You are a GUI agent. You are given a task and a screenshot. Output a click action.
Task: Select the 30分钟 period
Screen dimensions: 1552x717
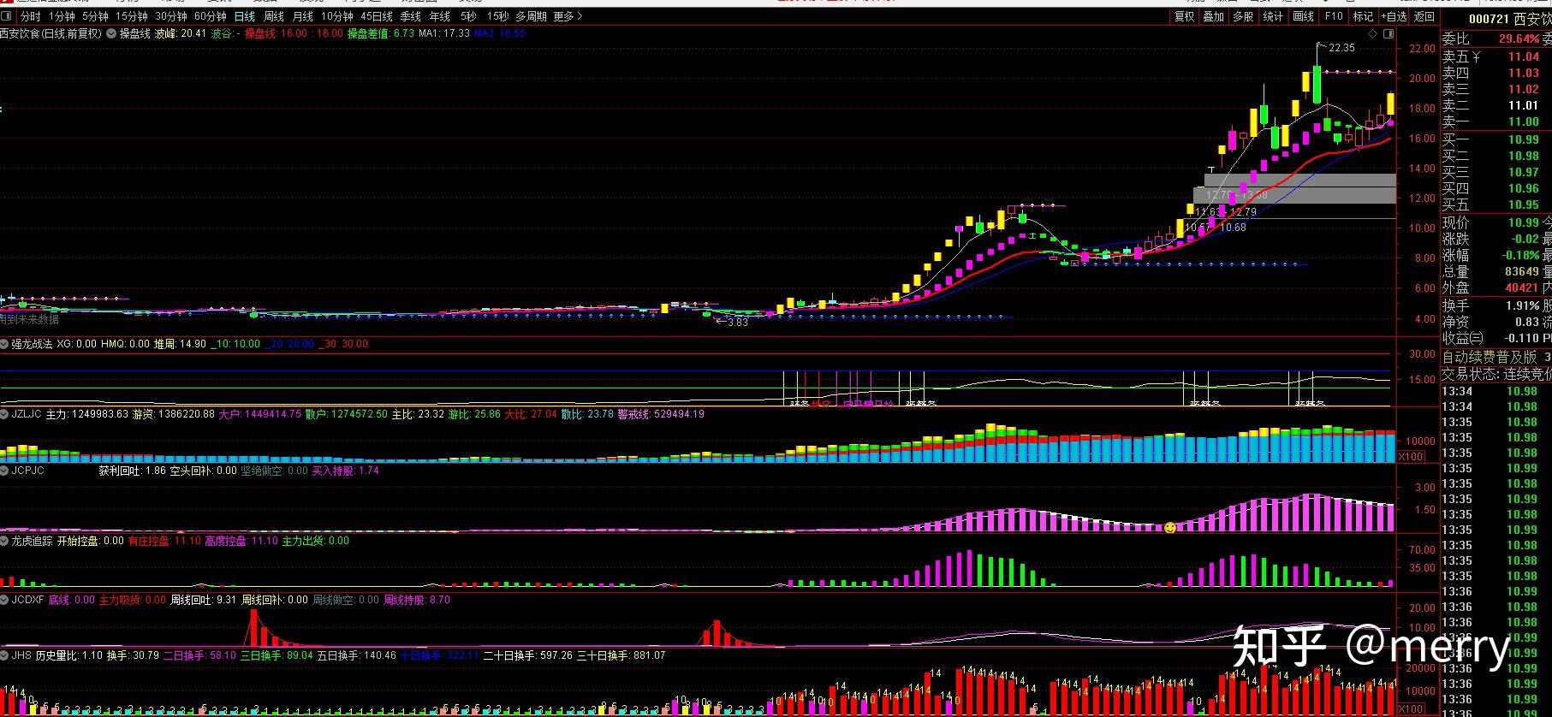171,17
